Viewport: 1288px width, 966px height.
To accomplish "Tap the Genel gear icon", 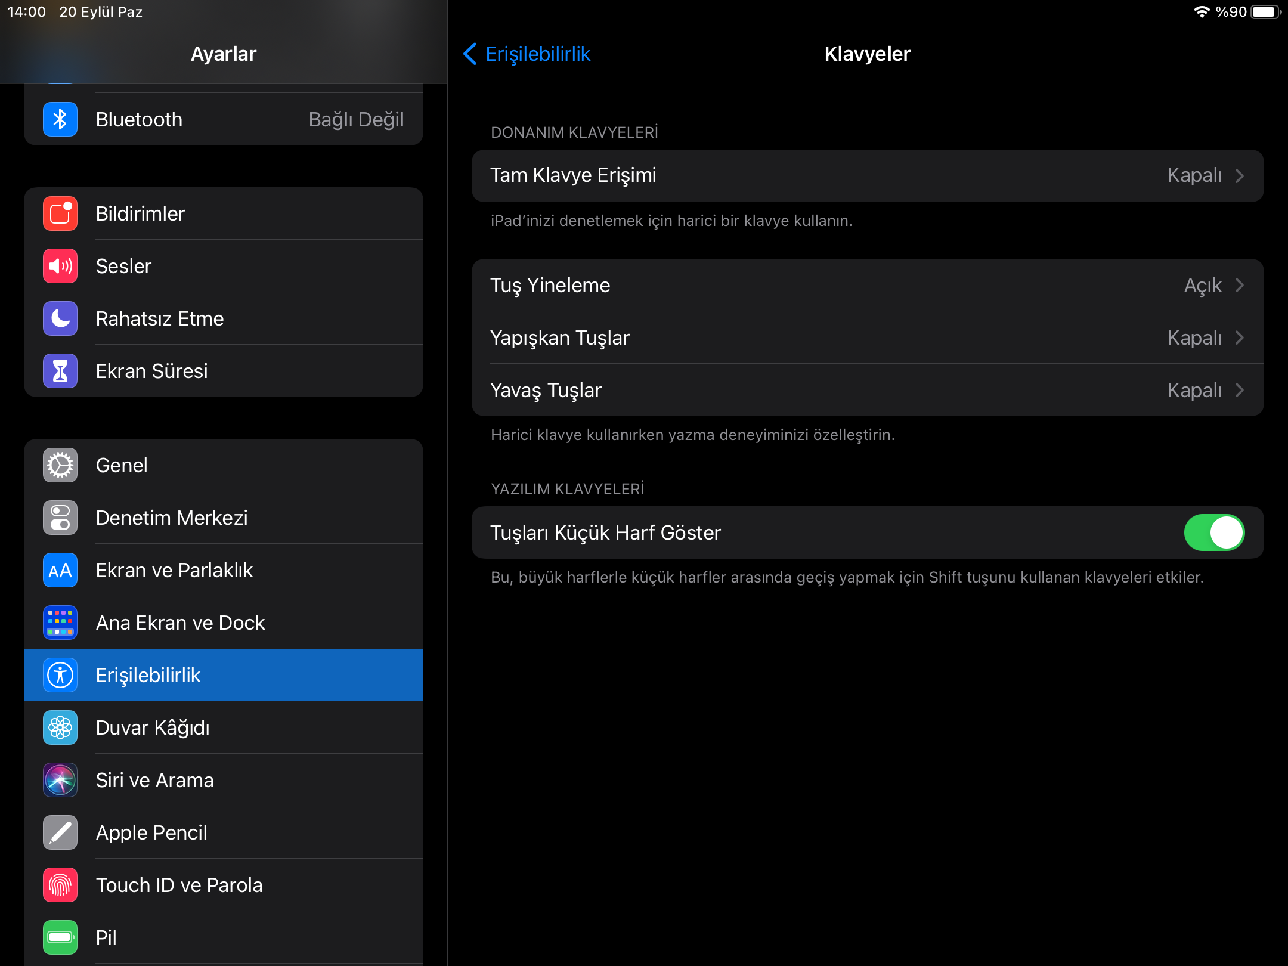I will pyautogui.click(x=60, y=465).
